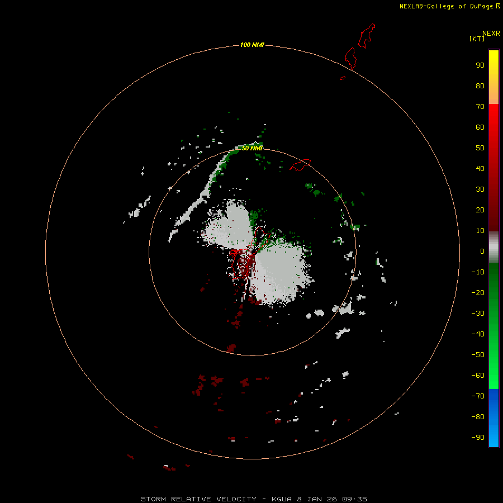Click the -20 knots scale label
Screen dimensions: 503x503
pos(478,292)
